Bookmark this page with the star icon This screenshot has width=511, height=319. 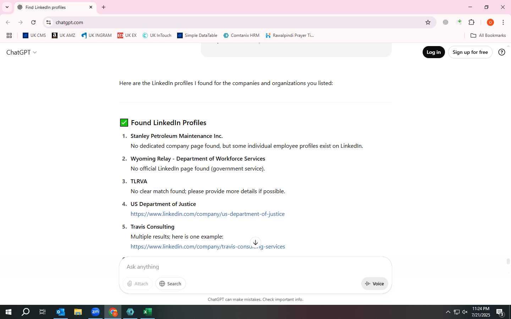click(x=428, y=22)
